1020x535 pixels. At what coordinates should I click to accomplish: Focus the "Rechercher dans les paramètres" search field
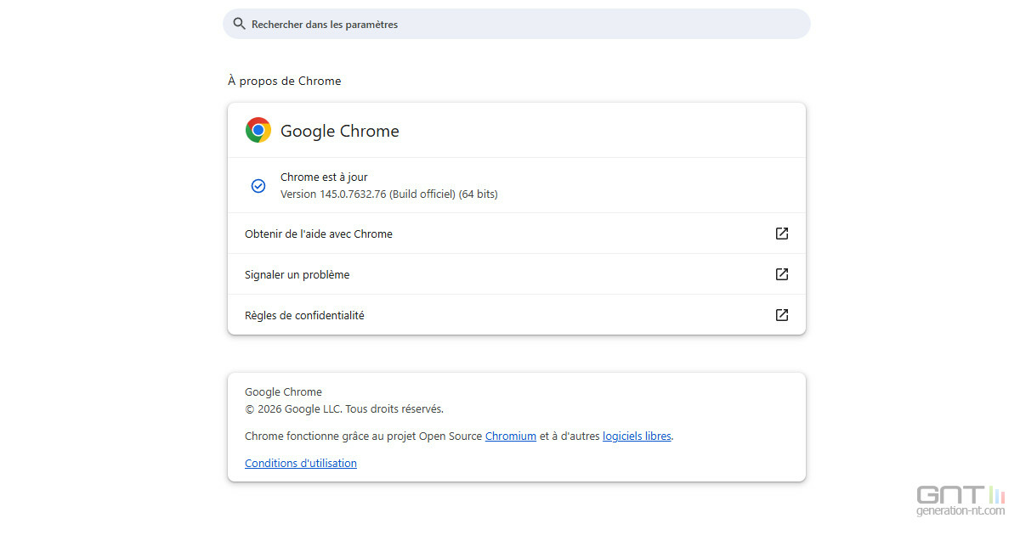coord(510,24)
